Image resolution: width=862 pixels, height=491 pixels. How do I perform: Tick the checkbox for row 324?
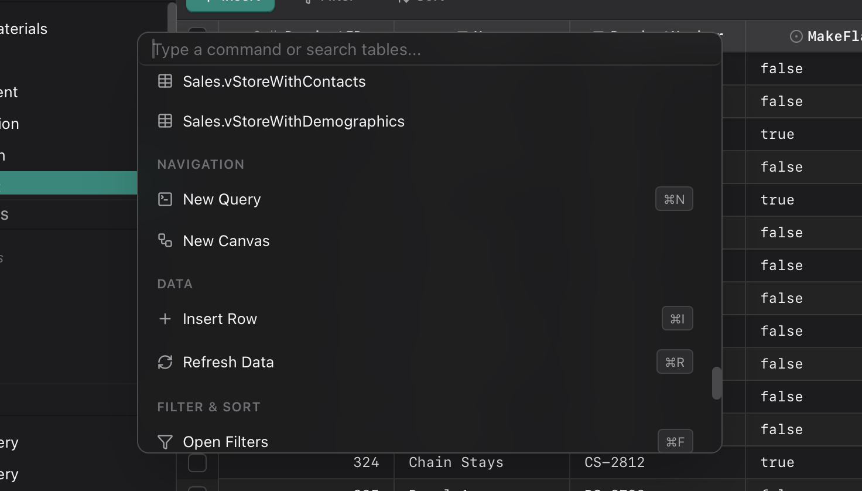(x=197, y=462)
